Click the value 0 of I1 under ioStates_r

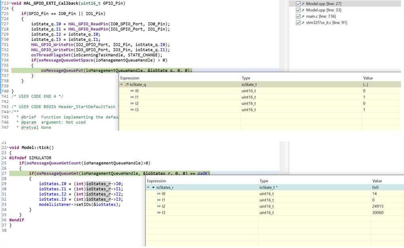tap(373, 200)
